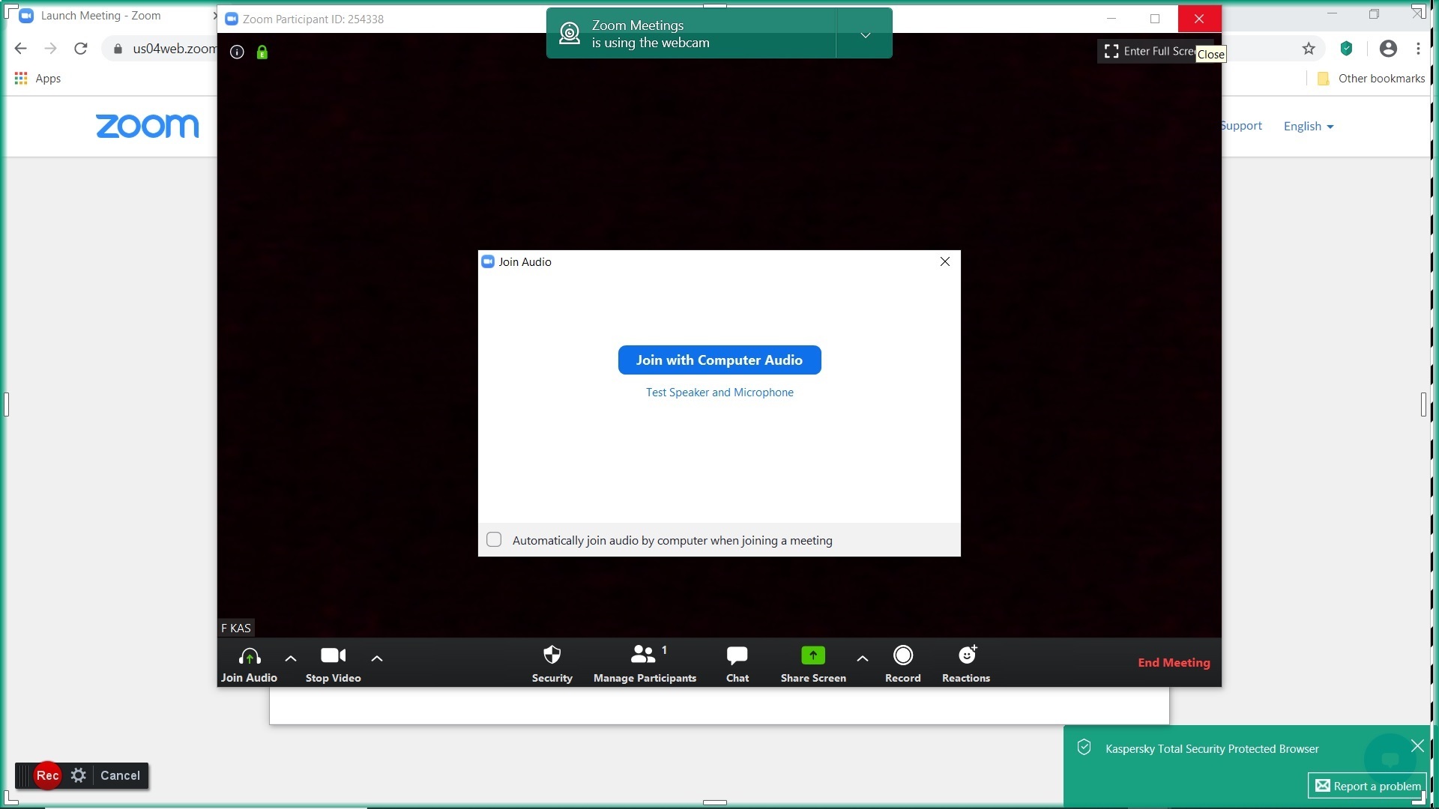Click the Chrome address bar URL
Screen dimensions: 1439x809
(x=174, y=49)
